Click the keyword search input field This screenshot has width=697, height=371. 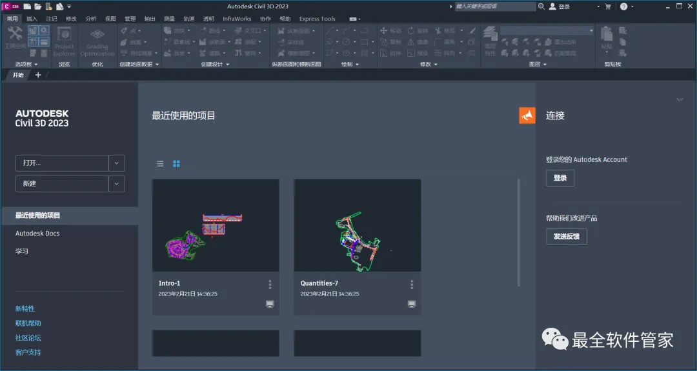pyautogui.click(x=495, y=6)
